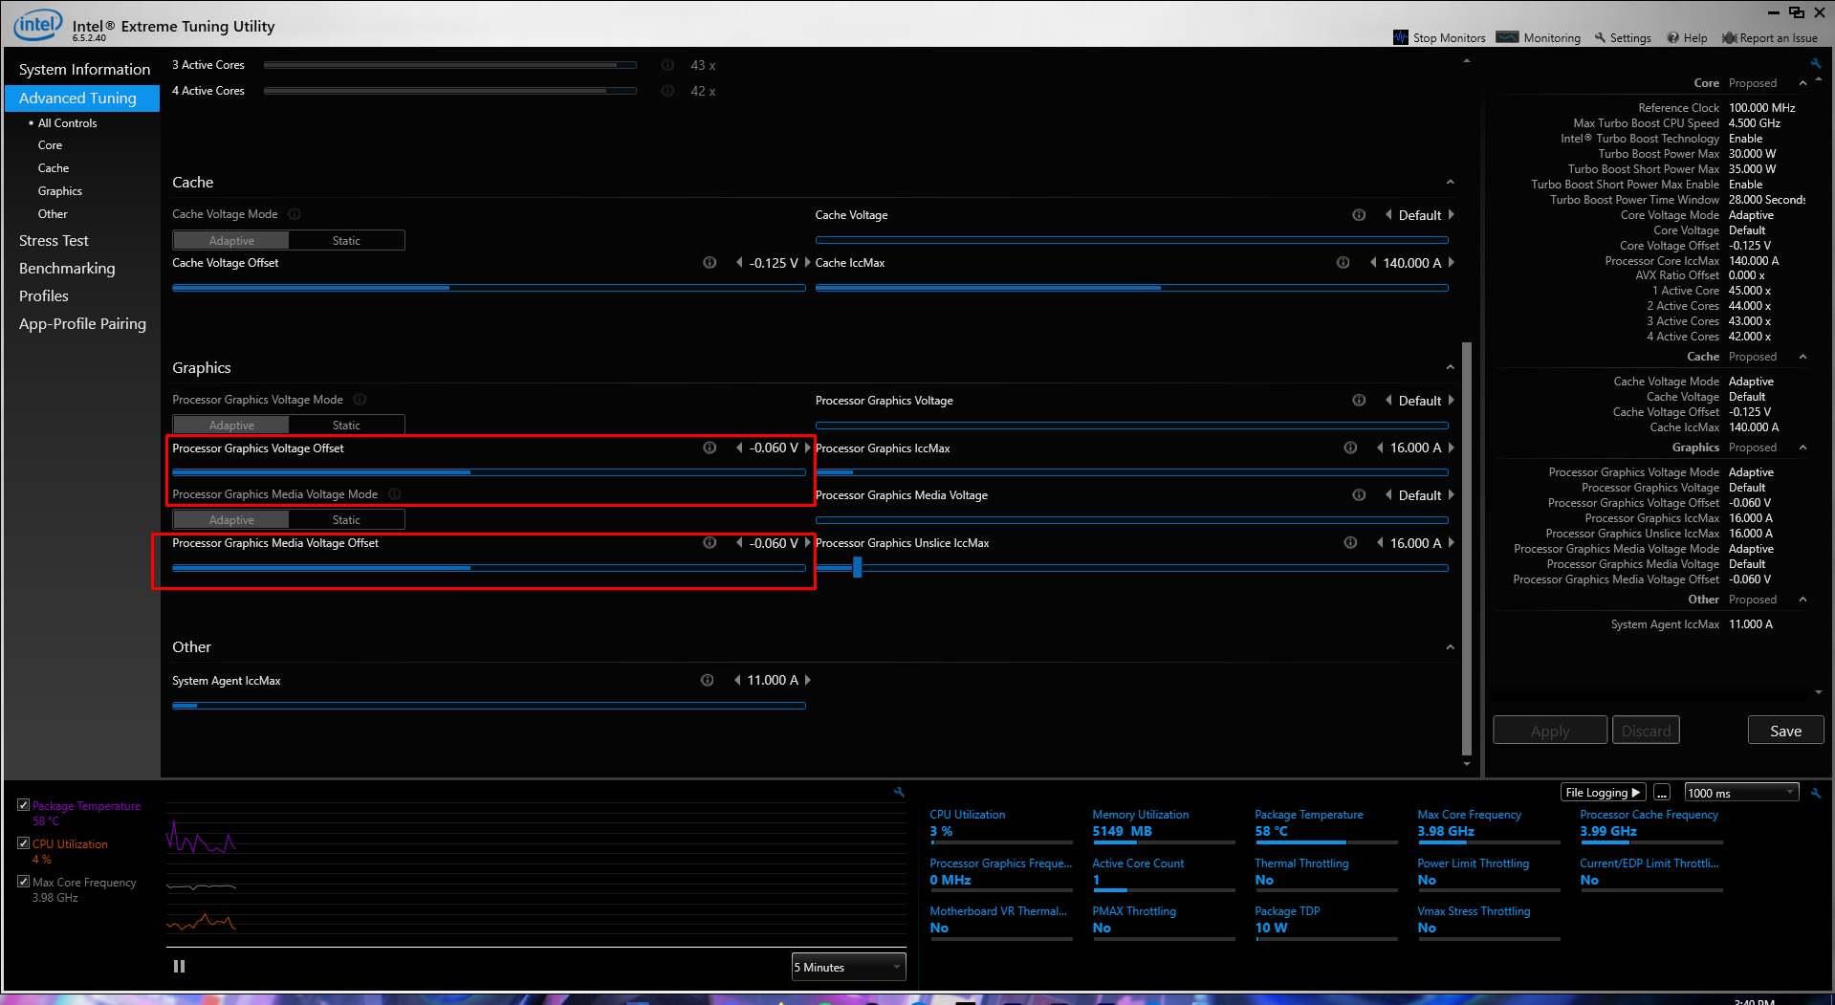
Task: Show info for Cache Voltage
Action: click(x=1359, y=215)
